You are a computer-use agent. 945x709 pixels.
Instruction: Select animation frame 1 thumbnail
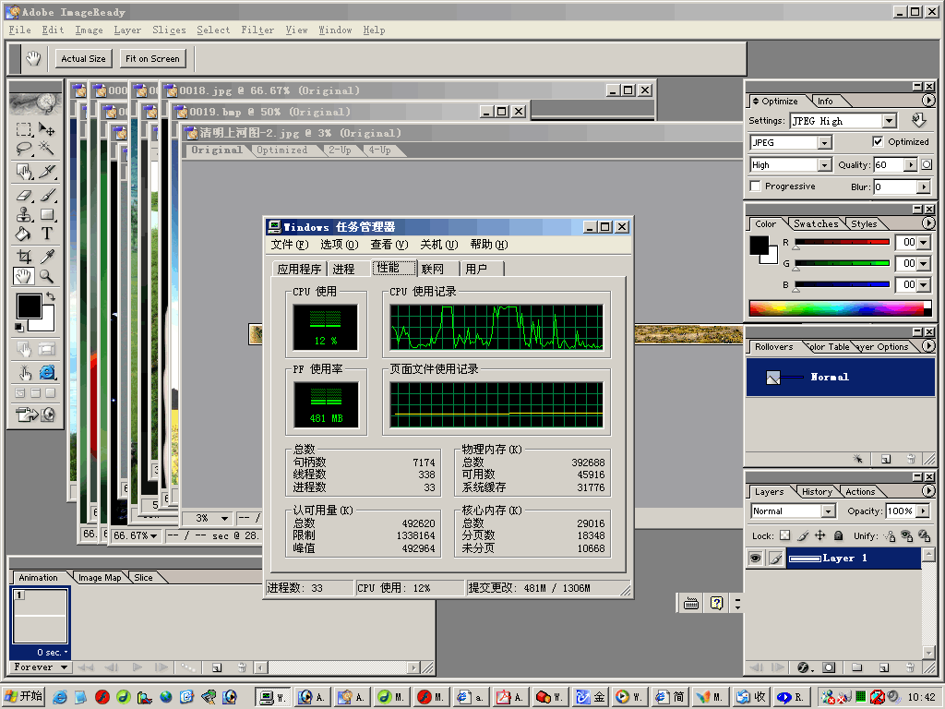coord(40,616)
